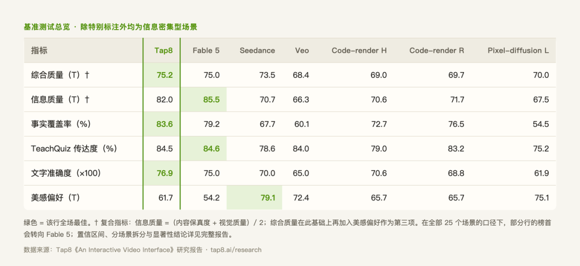Click 75.1 under Pixel-diffusion L

click(x=542, y=198)
